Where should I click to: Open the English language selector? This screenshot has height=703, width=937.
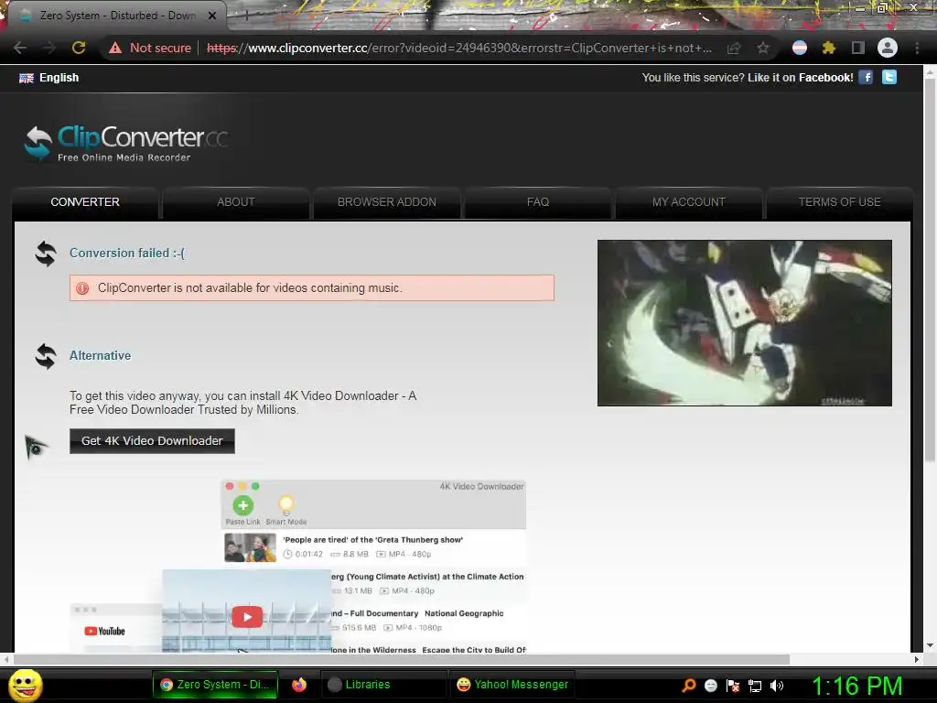(49, 78)
